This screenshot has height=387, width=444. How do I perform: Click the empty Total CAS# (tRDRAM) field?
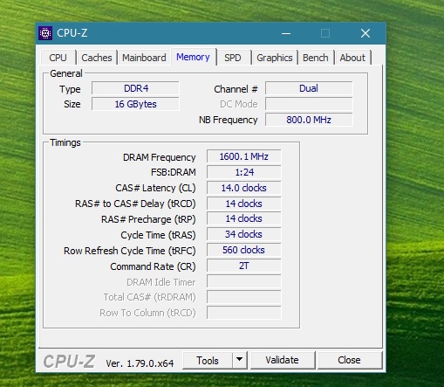(244, 297)
